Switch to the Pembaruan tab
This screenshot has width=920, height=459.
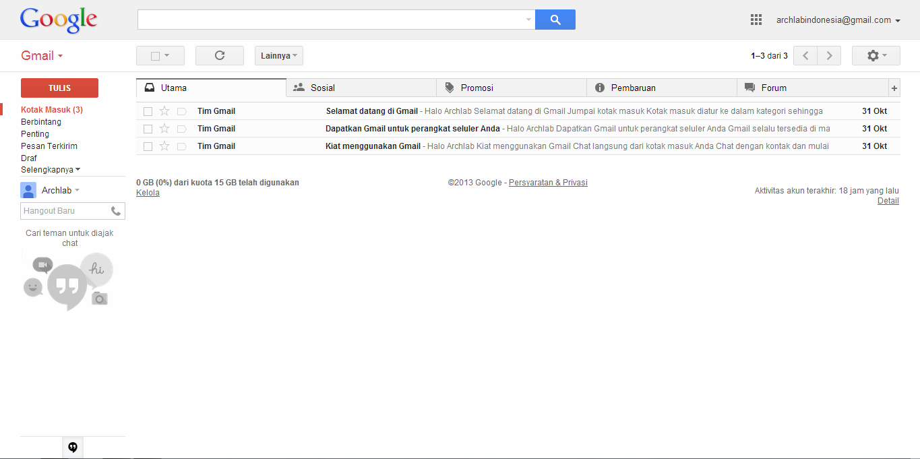pyautogui.click(x=662, y=88)
